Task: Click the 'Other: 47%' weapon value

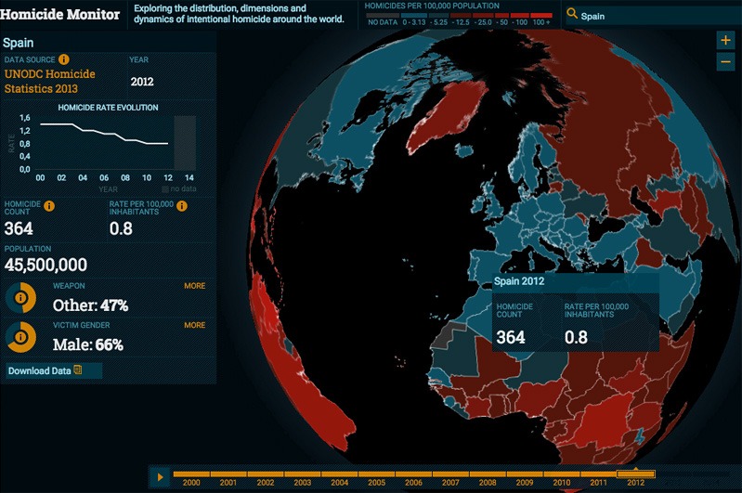Action: tap(90, 305)
